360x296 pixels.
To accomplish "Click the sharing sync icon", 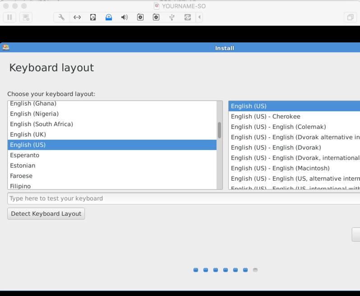I will 188,17.
